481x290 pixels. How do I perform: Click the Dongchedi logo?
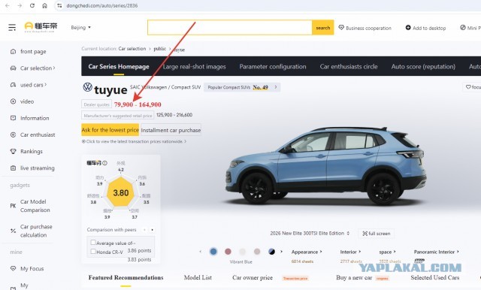[41, 27]
